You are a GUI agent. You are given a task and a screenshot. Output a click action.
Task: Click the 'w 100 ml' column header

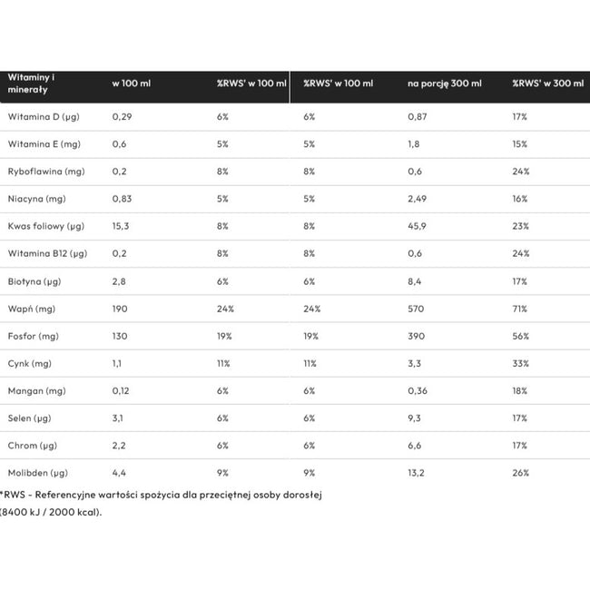[x=131, y=83]
